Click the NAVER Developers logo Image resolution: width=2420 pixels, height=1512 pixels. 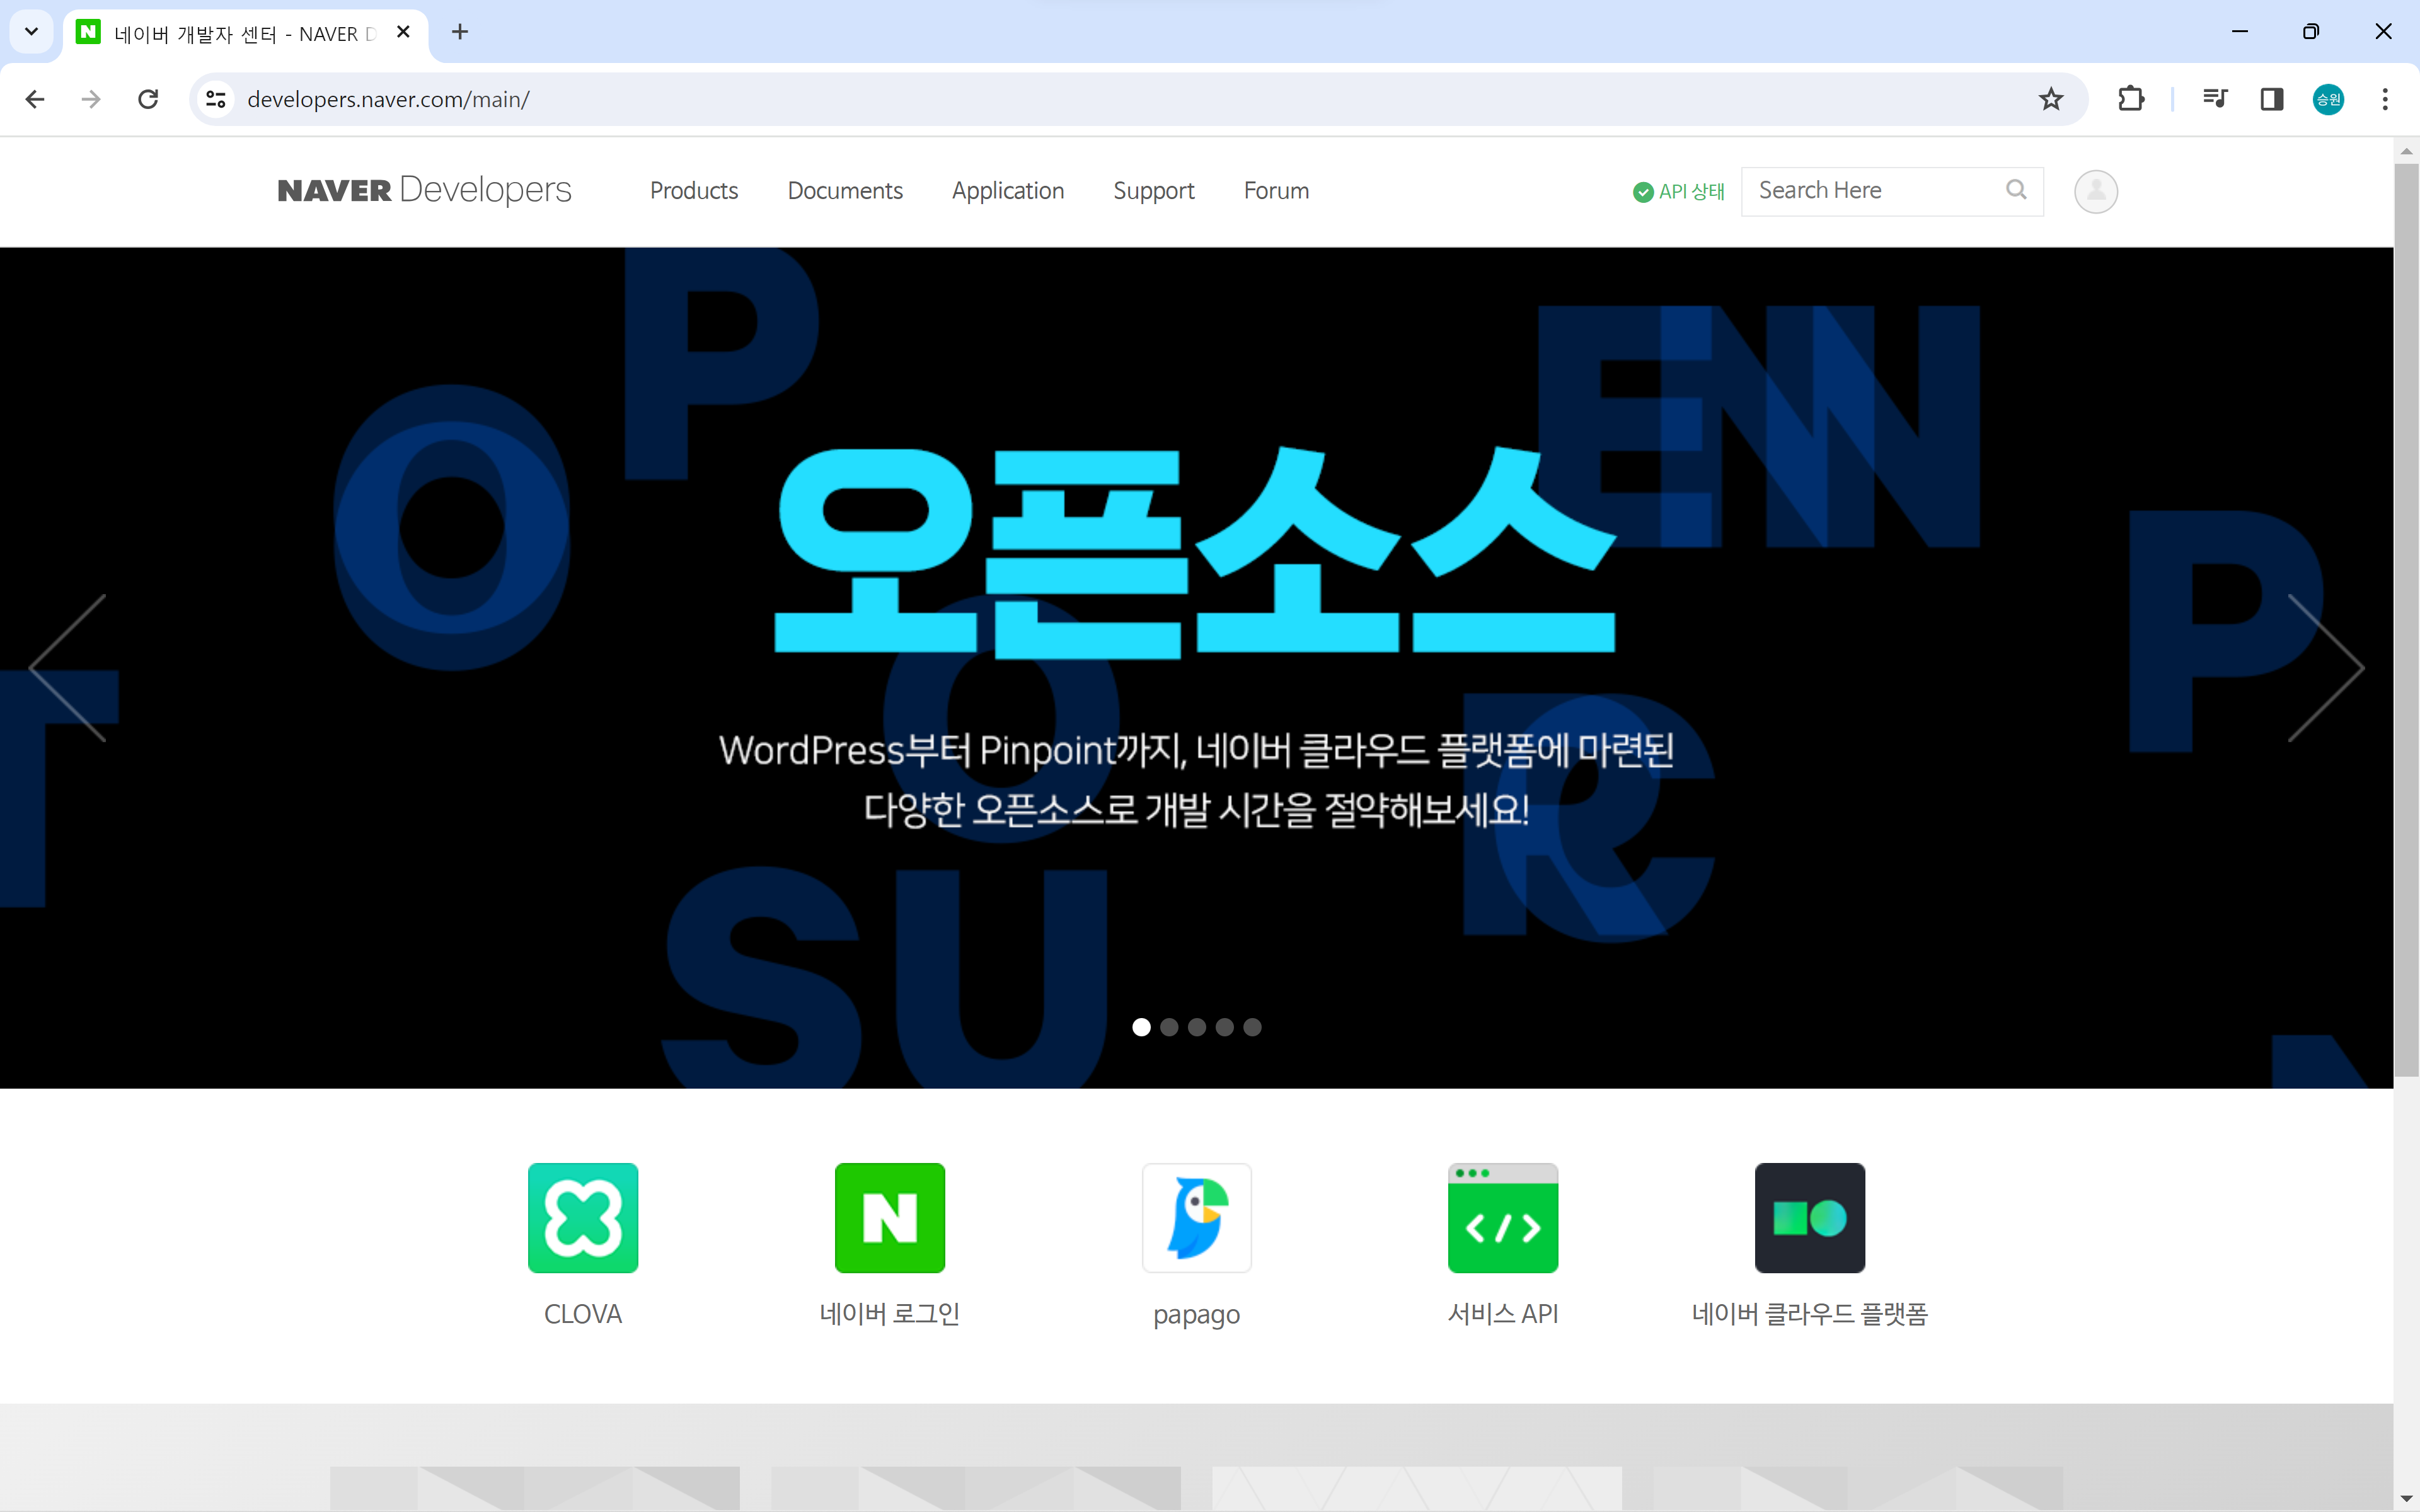click(x=424, y=190)
